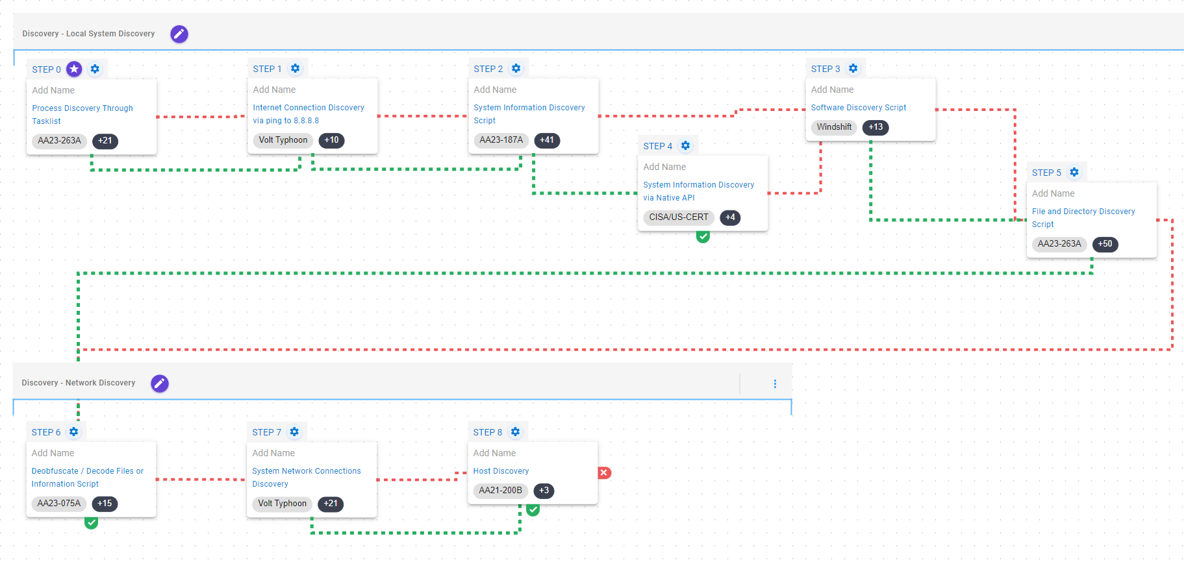Select the Volt Typhoon tag on Step 1
Screen dimensions: 1184x562
(x=283, y=140)
